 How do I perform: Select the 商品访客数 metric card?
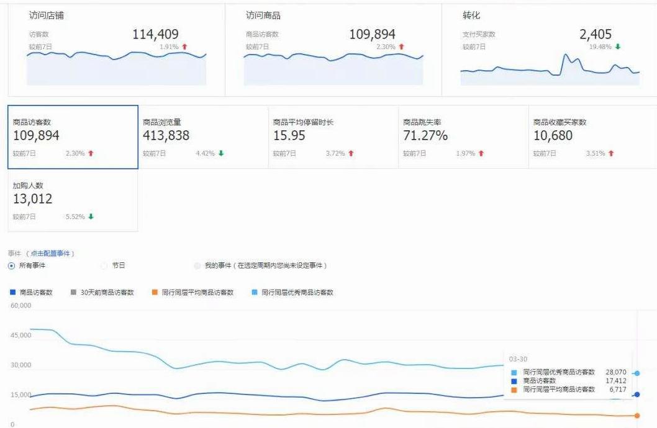73,137
